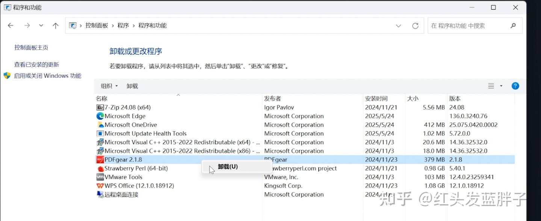Click the Microsoft Edge icon in list
Screen dimensions: 541x221
point(100,116)
